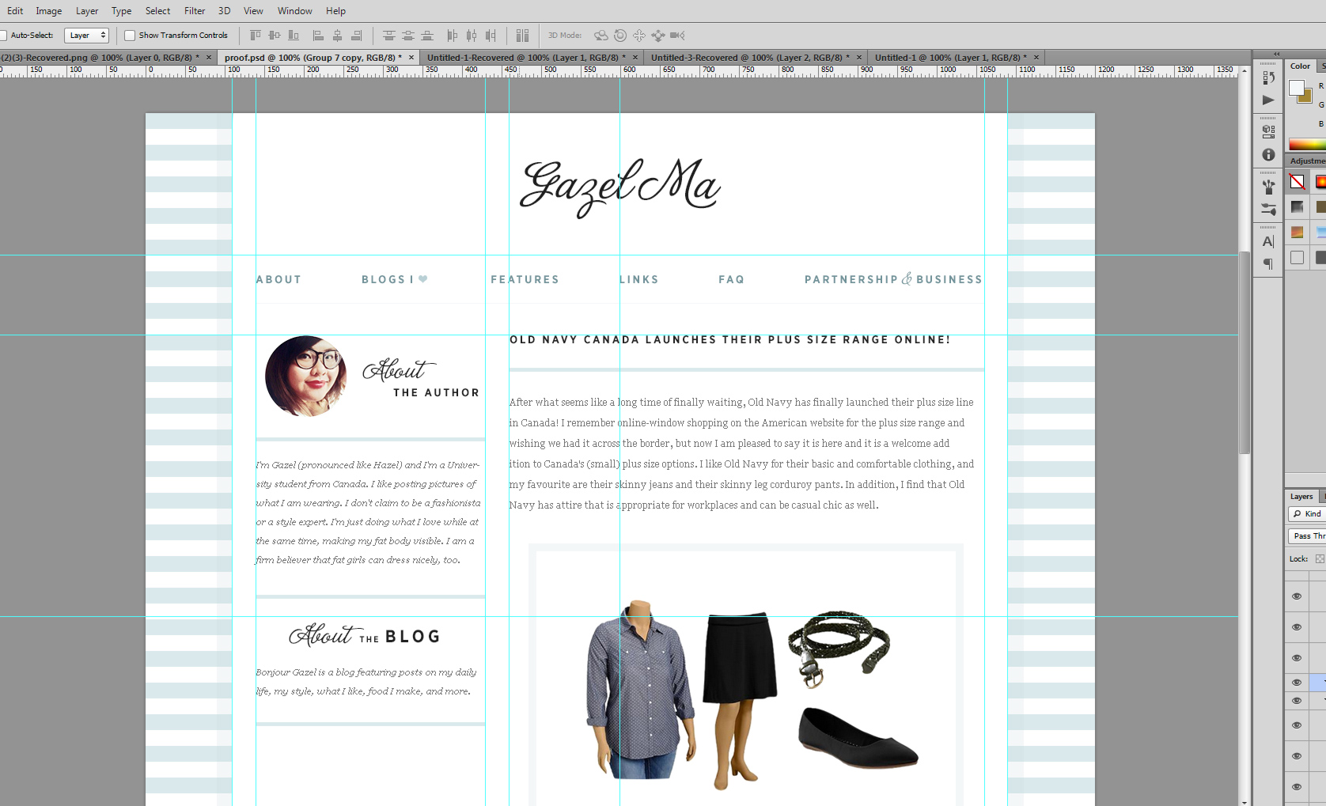Open the Brush Presets panel icon

tap(1268, 210)
